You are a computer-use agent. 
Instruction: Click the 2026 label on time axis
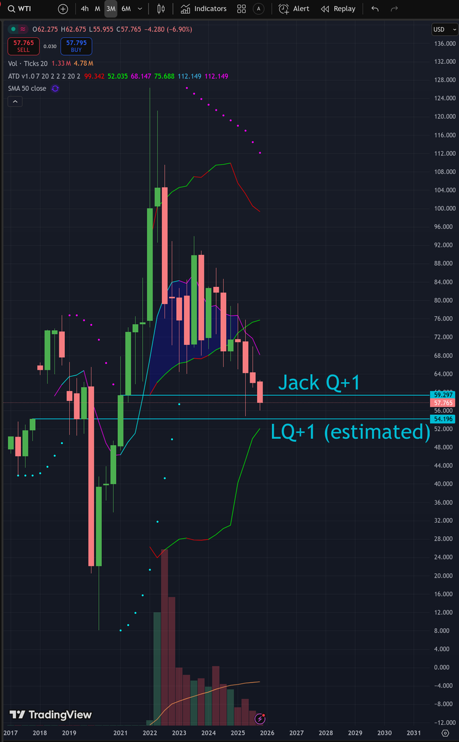click(267, 732)
